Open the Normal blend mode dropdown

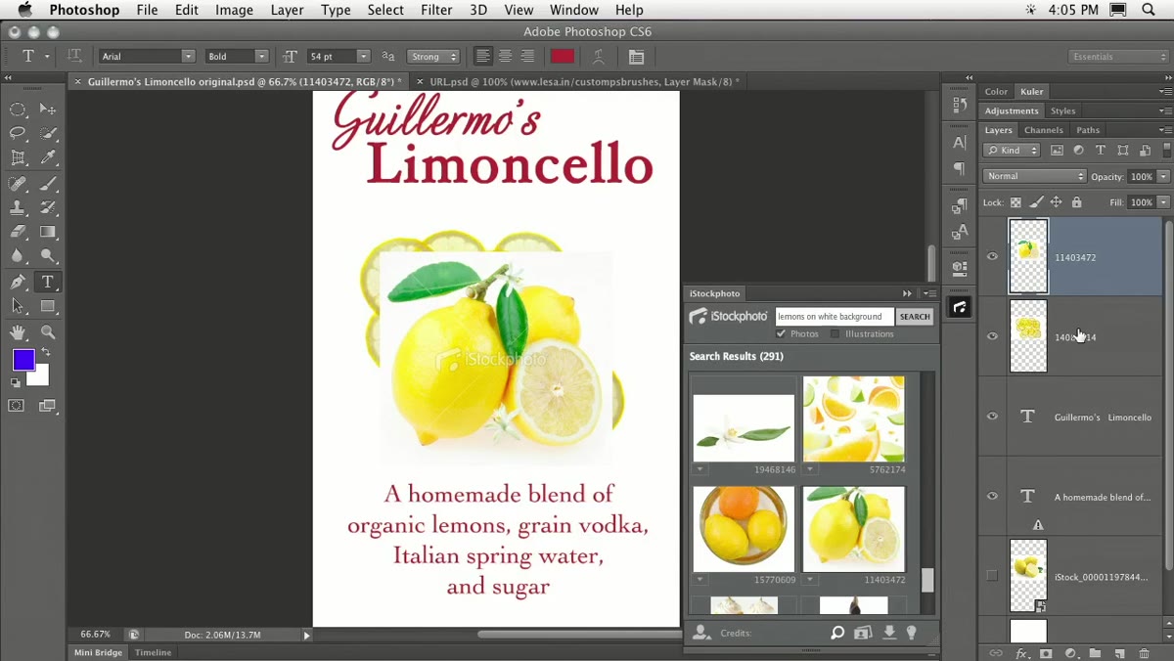(1034, 176)
